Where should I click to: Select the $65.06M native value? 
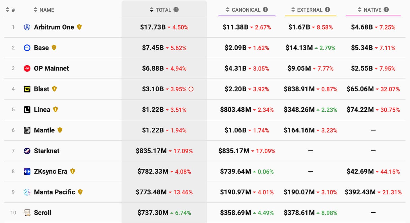click(360, 89)
